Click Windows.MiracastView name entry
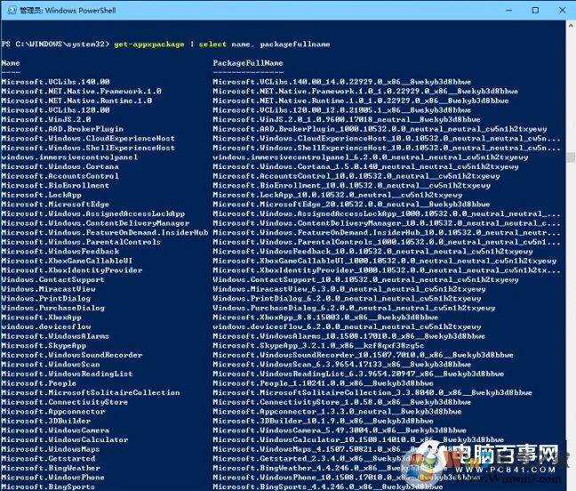Screen dimensions: 576x491 click(x=48, y=289)
